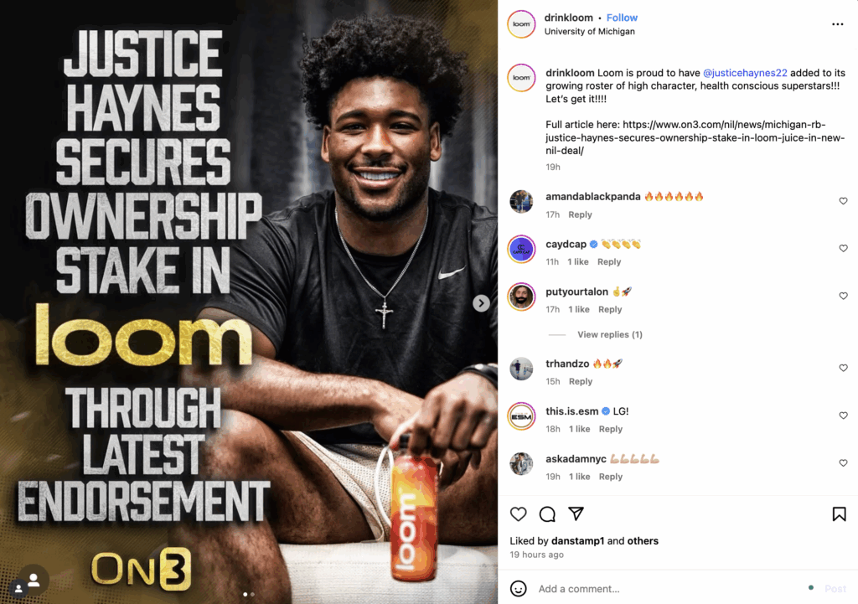Screen dimensions: 858x604
Task: Like the post with the heart icon
Action: coord(518,514)
